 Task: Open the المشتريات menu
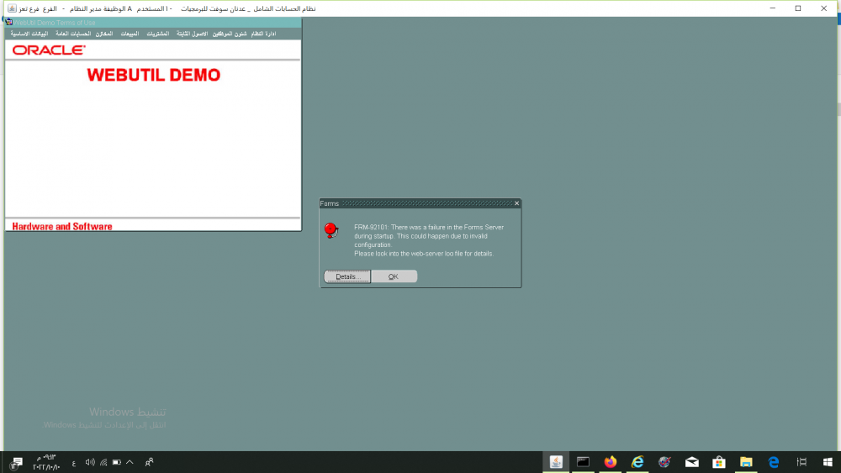157,34
